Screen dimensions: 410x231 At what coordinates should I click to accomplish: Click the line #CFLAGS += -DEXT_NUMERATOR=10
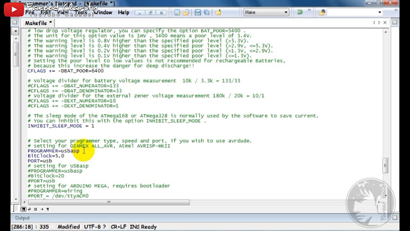72,101
